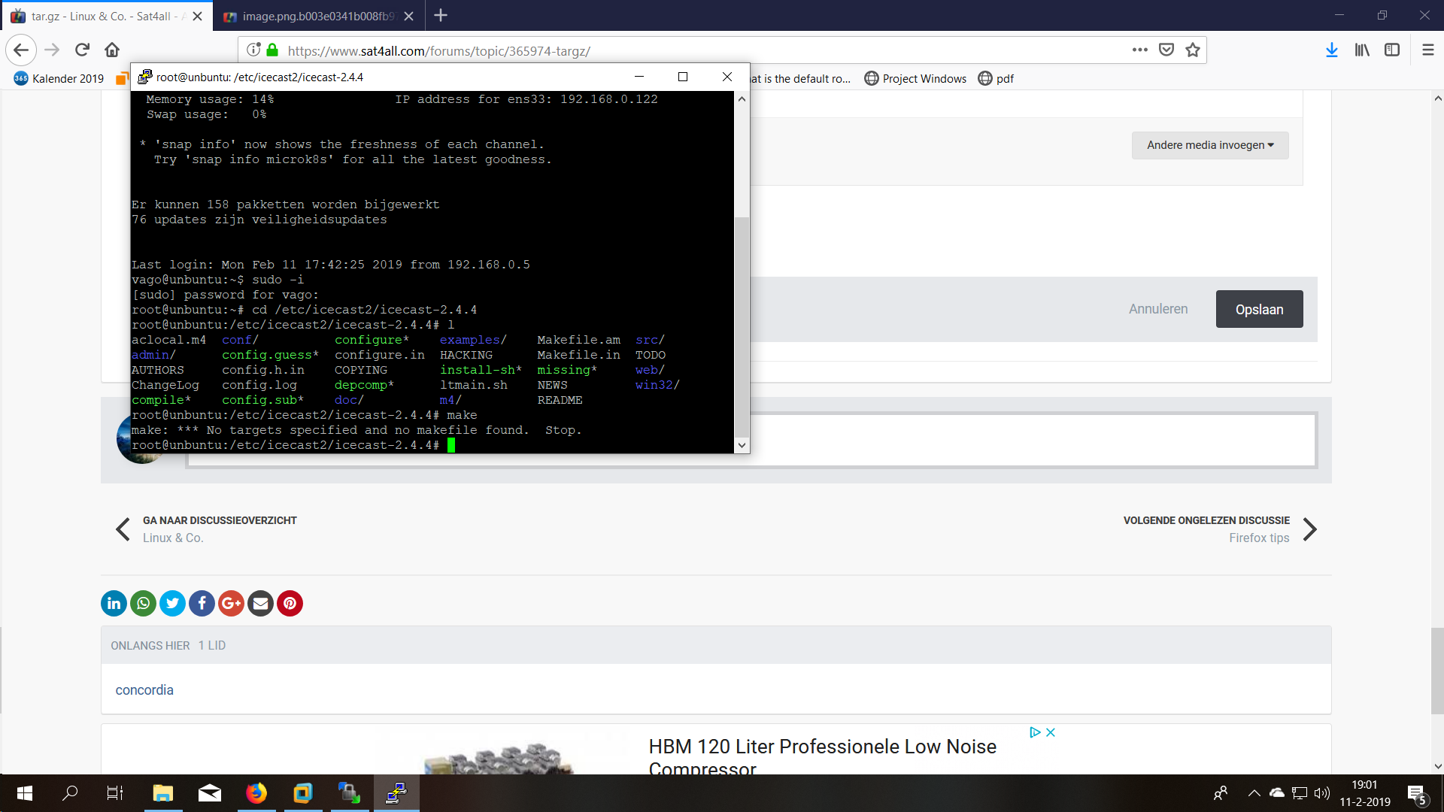Toggle the Firefox sidebar view

tap(1392, 50)
